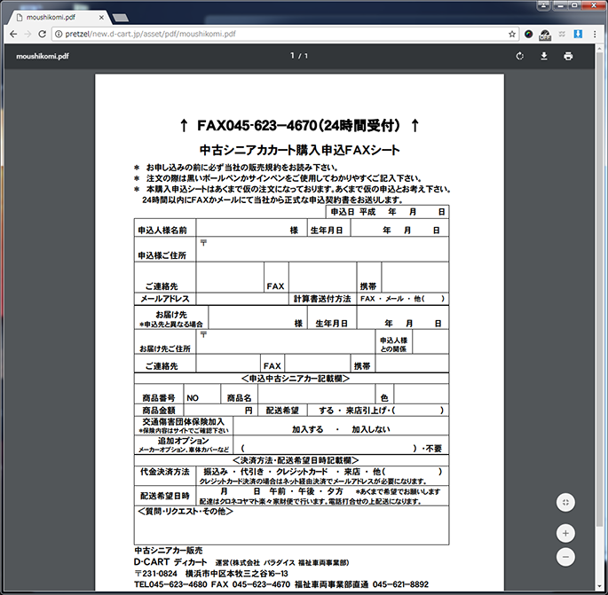Click the メールアドレス label
This screenshot has width=608, height=595.
coord(165,299)
